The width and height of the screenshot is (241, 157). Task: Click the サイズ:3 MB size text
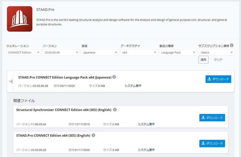[111, 150]
